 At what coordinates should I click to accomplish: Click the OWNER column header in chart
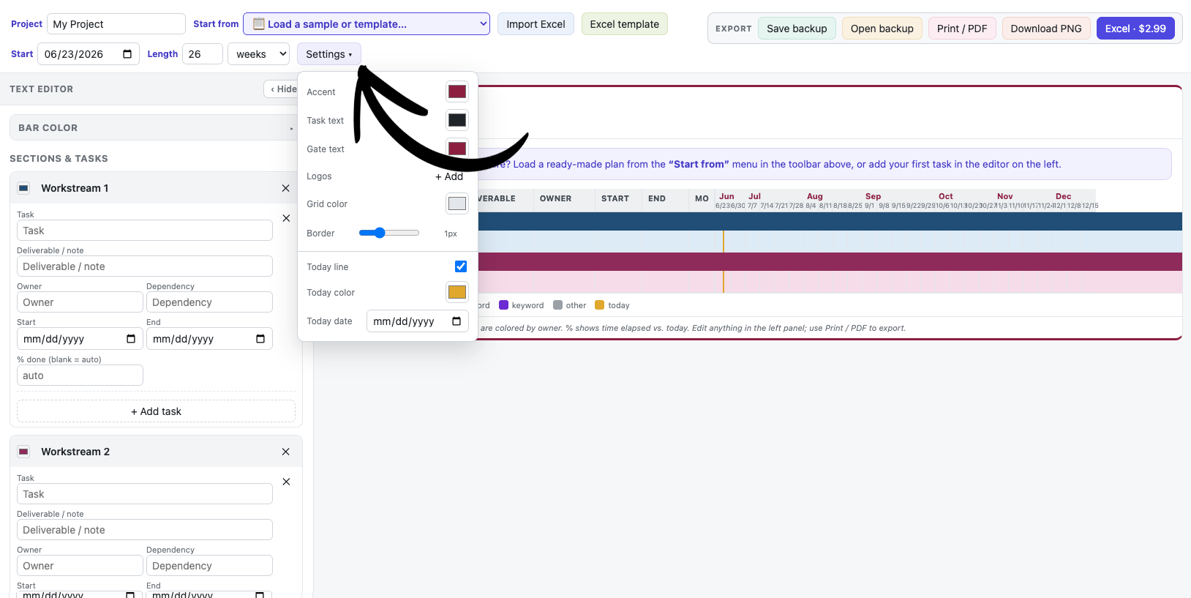(555, 198)
